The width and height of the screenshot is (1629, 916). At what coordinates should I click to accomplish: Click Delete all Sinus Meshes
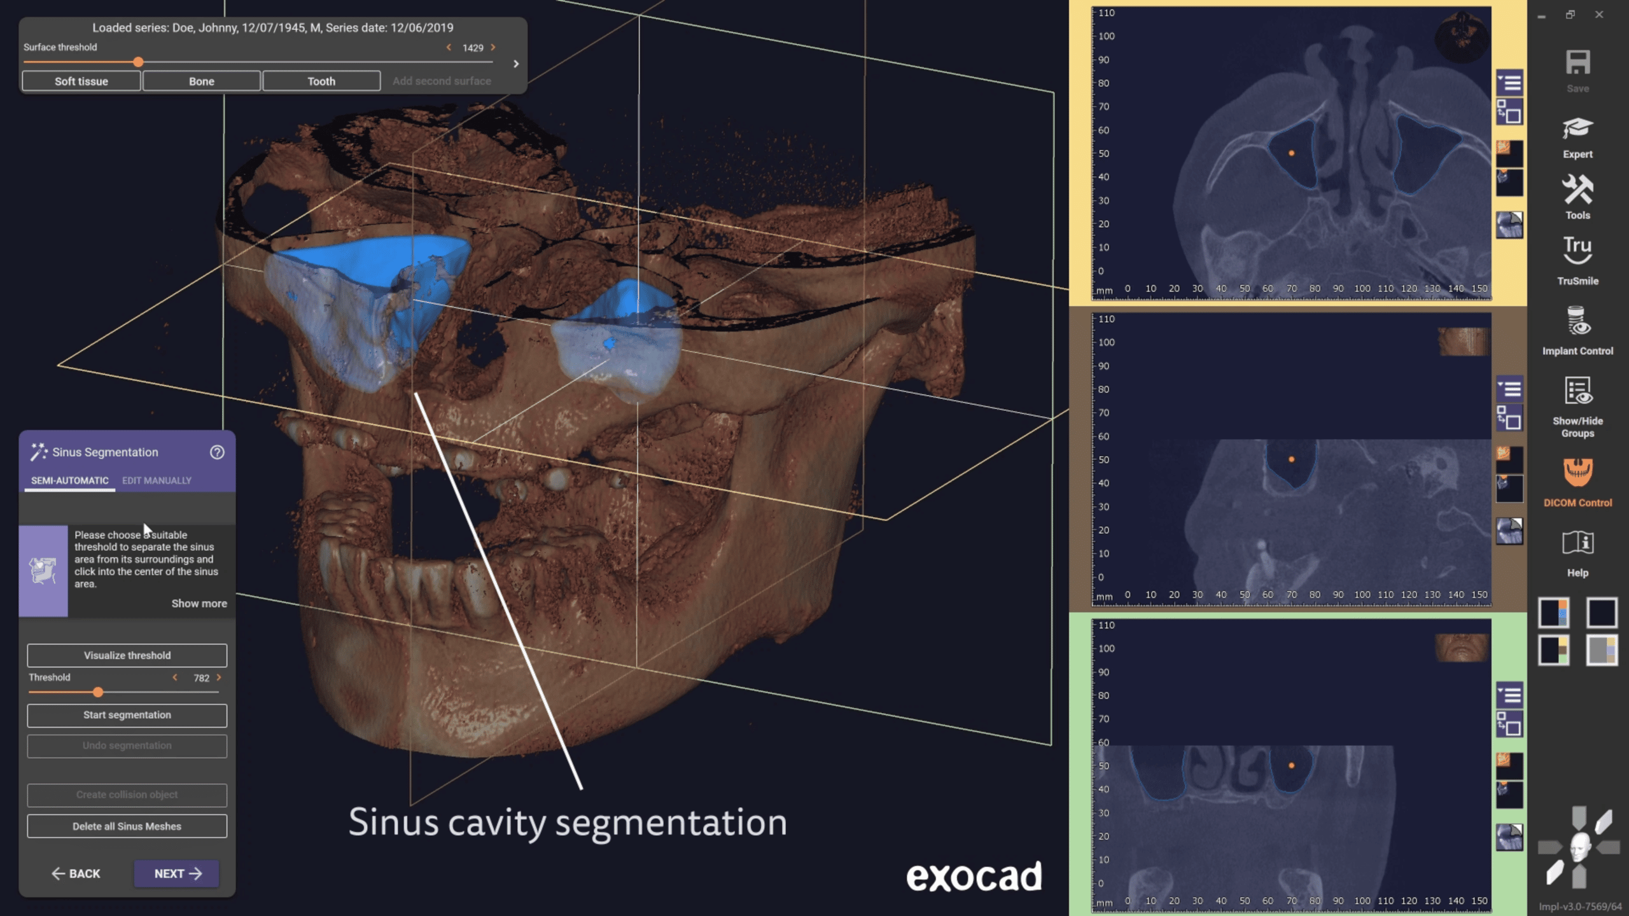click(x=127, y=826)
